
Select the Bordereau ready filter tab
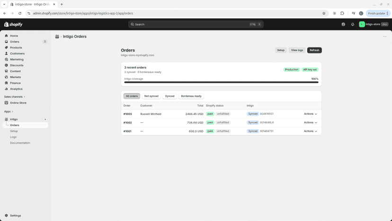click(x=191, y=96)
